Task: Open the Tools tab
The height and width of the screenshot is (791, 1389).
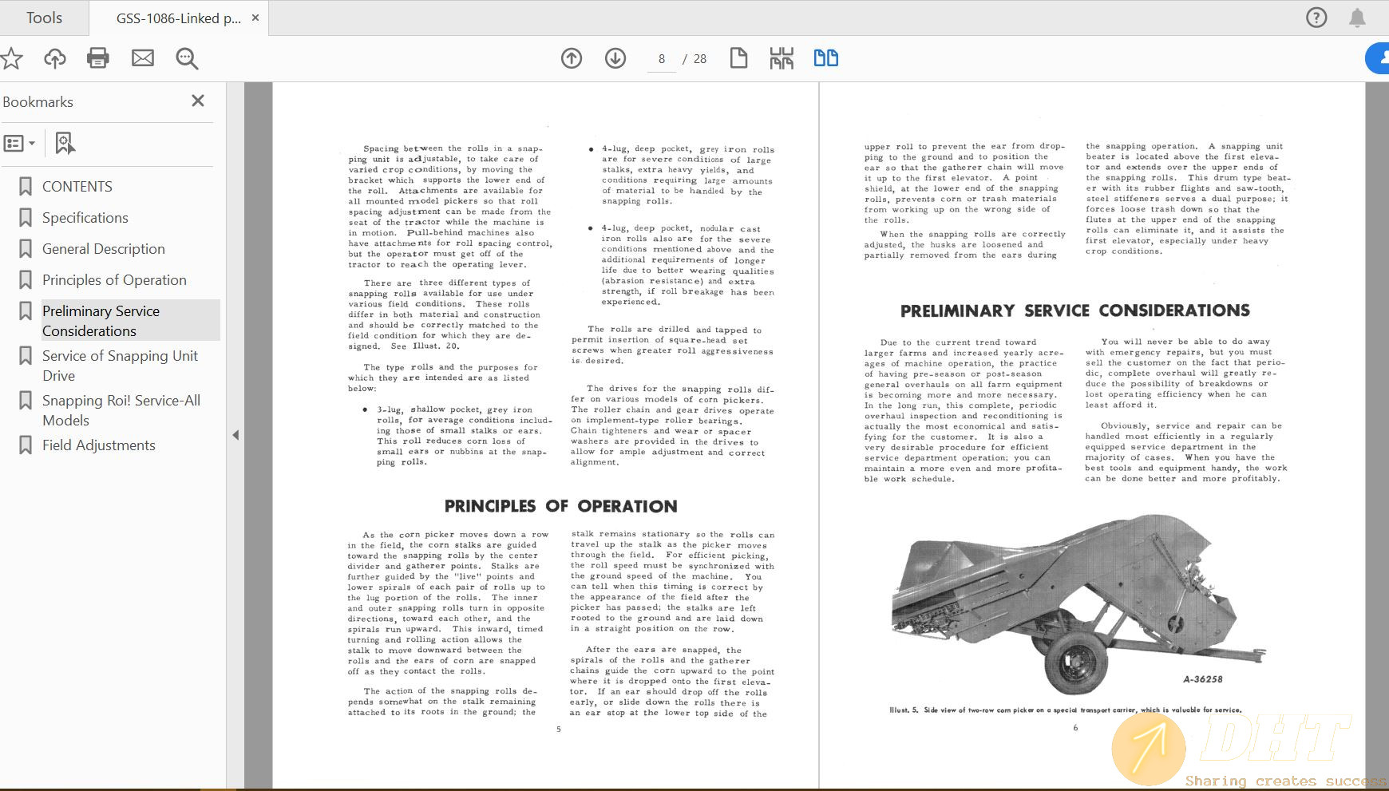Action: [x=44, y=18]
